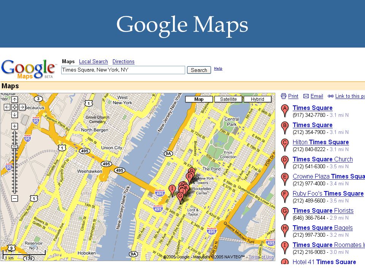365x274 pixels.
Task: Click the Central Park label on the map
Action: tap(232, 122)
